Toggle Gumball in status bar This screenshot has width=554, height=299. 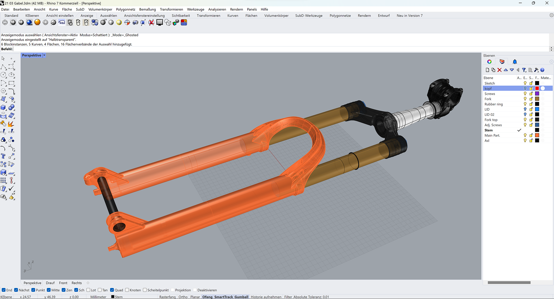tap(241, 297)
